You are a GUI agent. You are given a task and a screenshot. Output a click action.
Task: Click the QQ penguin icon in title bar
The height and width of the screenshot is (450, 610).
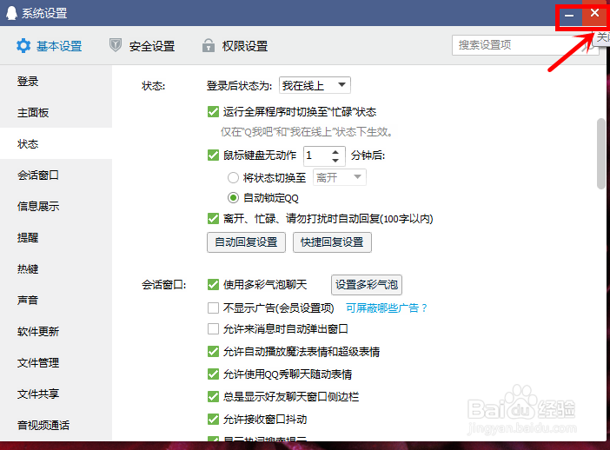11,13
